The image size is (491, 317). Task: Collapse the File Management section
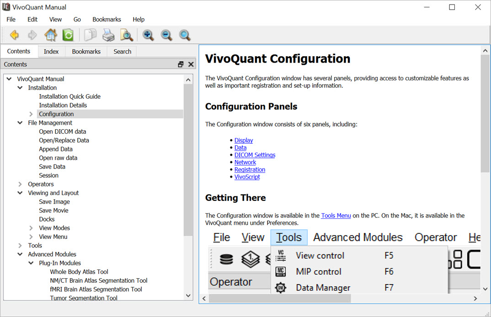[20, 123]
